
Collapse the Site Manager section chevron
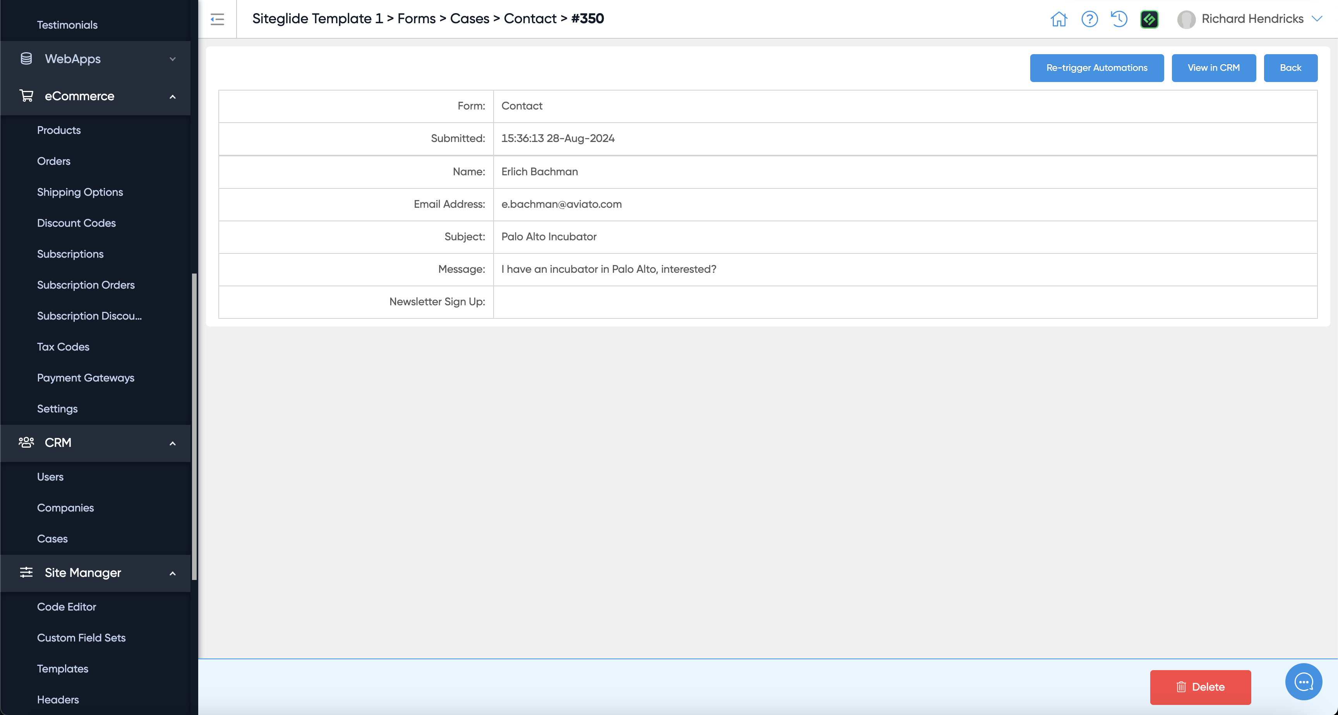click(172, 573)
